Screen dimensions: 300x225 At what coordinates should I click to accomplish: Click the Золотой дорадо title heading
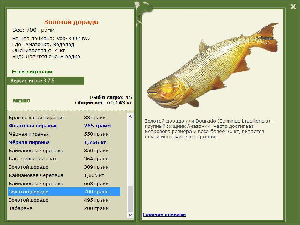click(x=71, y=22)
